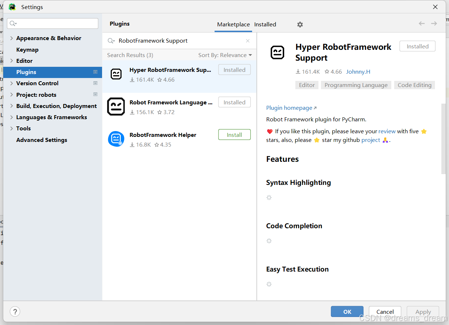Click the Plugins row project-level marker icon
449x325 pixels.
95,72
